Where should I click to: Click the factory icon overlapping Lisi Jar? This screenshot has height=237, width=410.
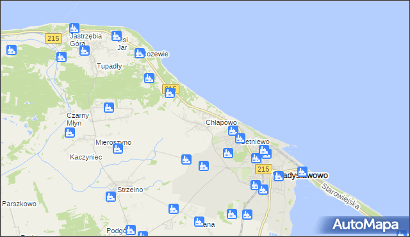click(117, 36)
